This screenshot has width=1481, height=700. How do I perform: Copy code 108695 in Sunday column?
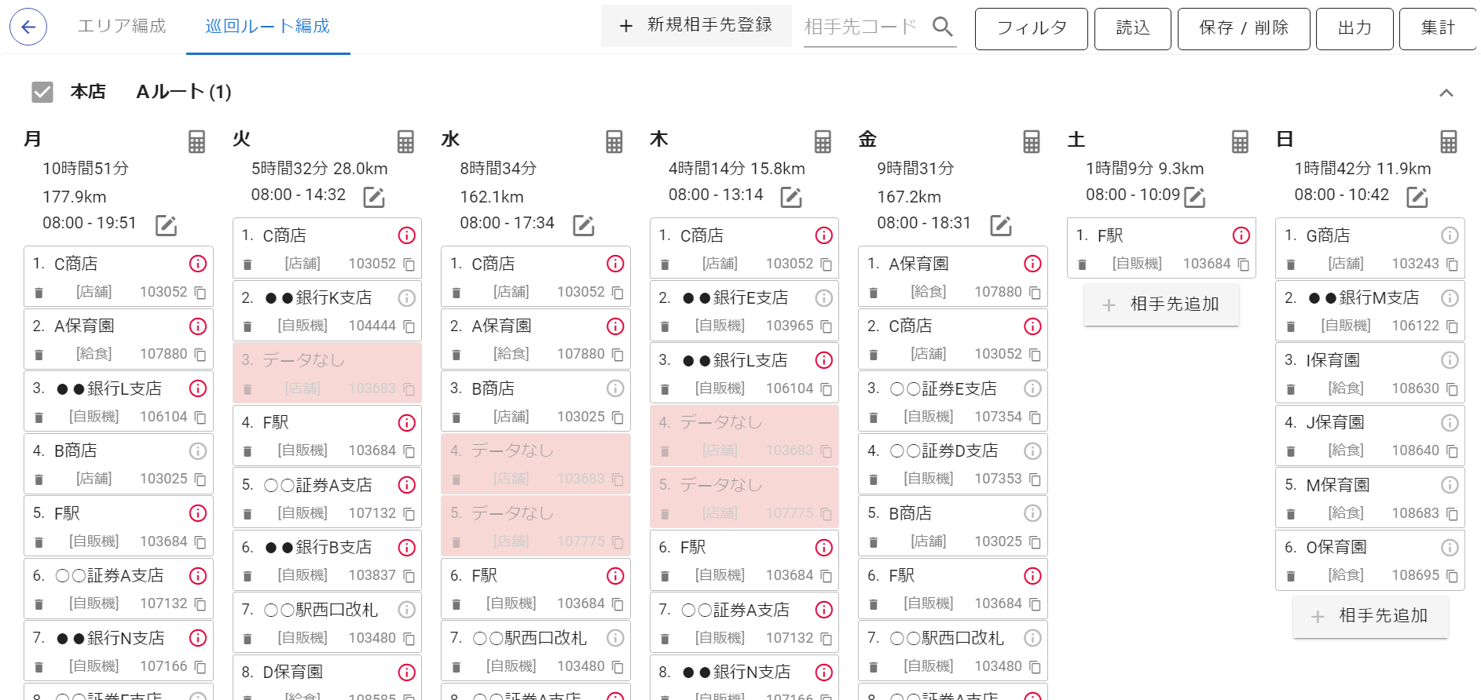1452,576
